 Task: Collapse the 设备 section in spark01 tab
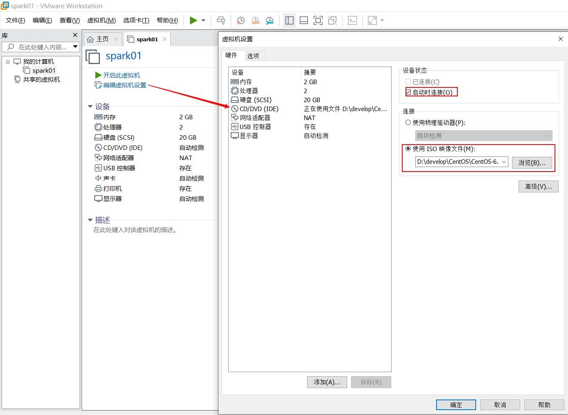tap(90, 107)
